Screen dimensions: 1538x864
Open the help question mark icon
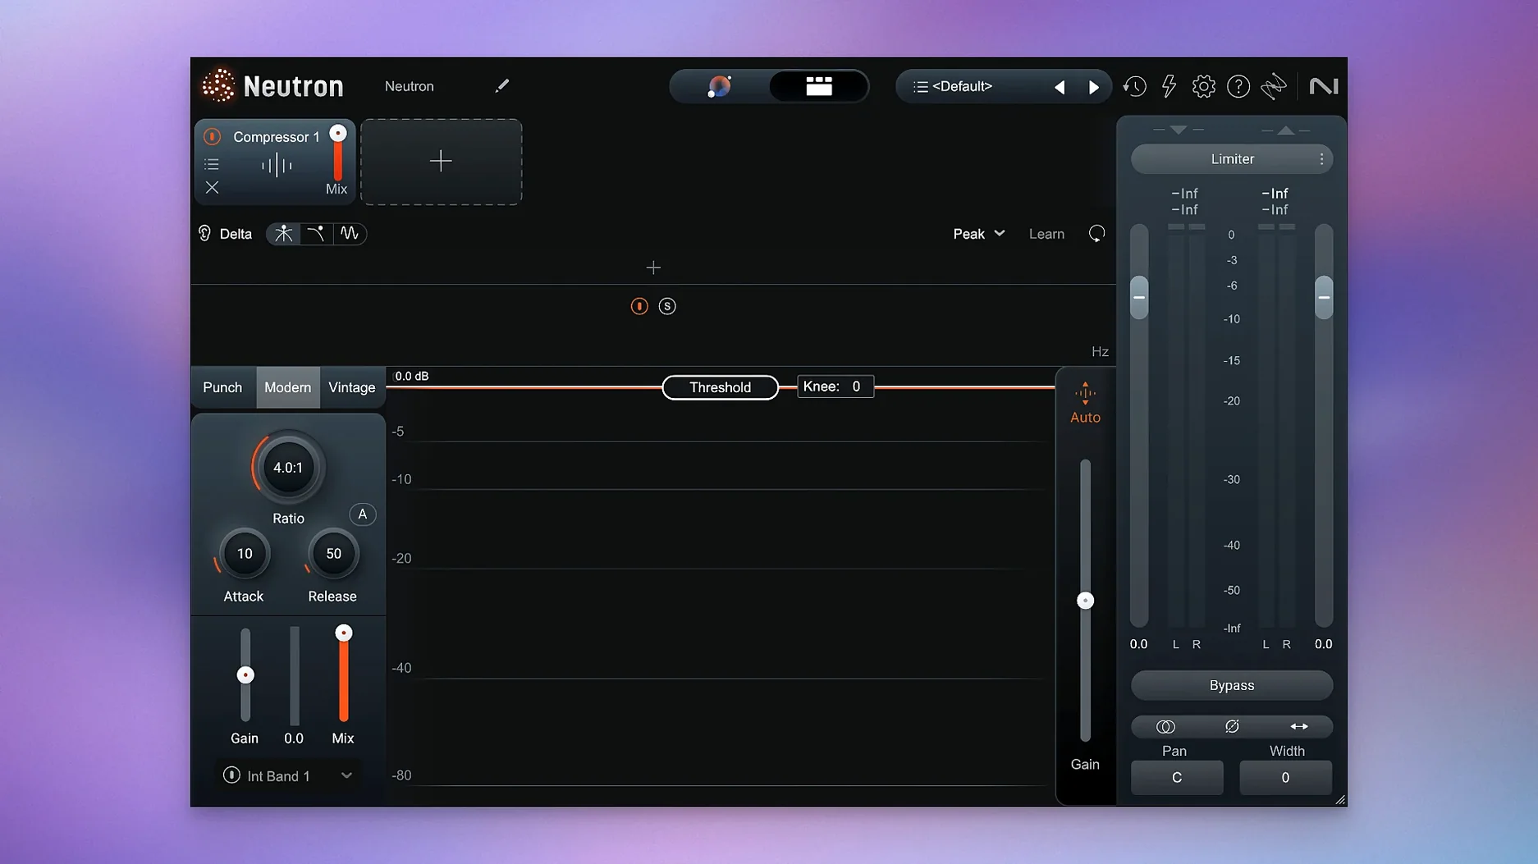pyautogui.click(x=1238, y=86)
